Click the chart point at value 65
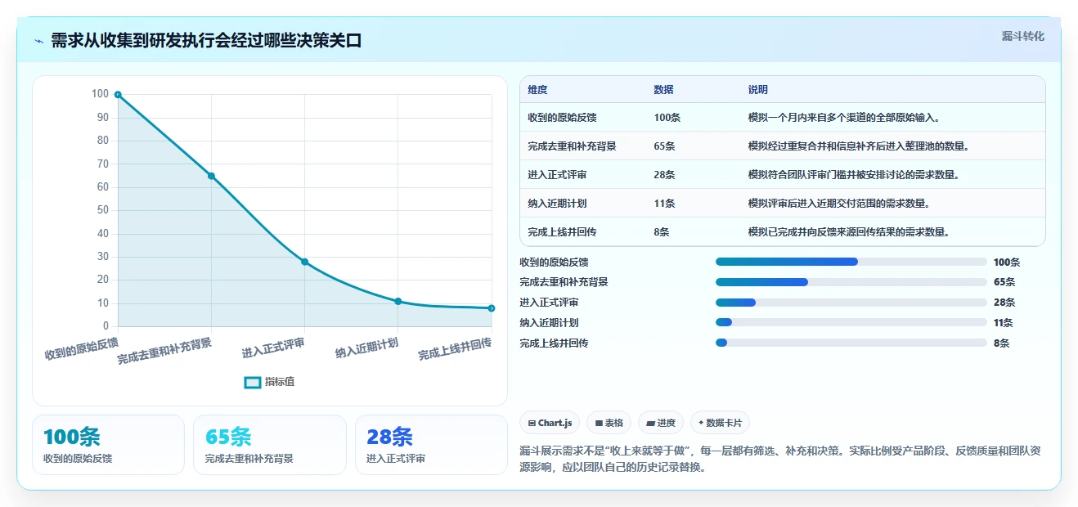Viewport: 1078px width, 507px height. tap(211, 176)
